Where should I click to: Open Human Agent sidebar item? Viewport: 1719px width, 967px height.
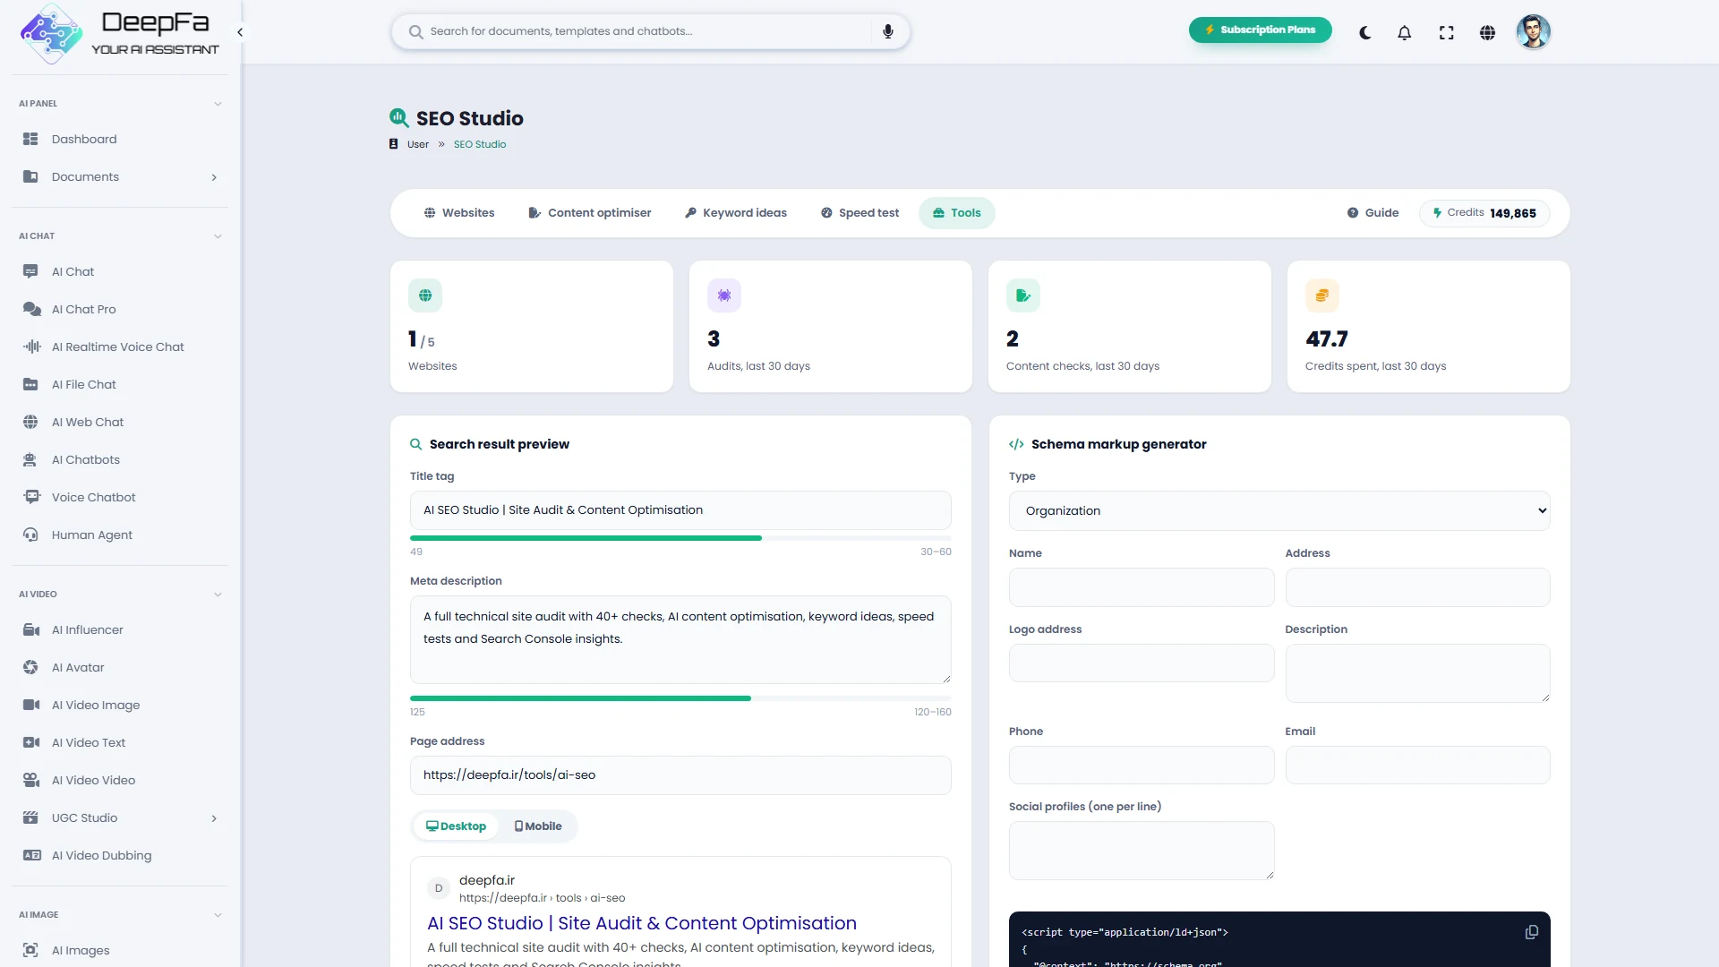120,535
